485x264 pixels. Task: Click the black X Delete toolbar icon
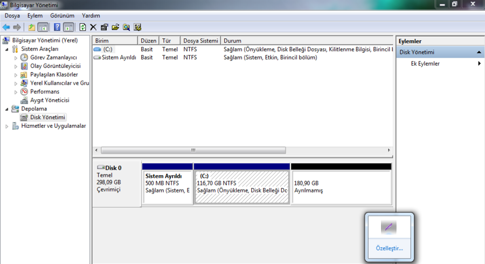point(93,27)
